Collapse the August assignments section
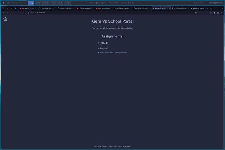 click(x=99, y=48)
